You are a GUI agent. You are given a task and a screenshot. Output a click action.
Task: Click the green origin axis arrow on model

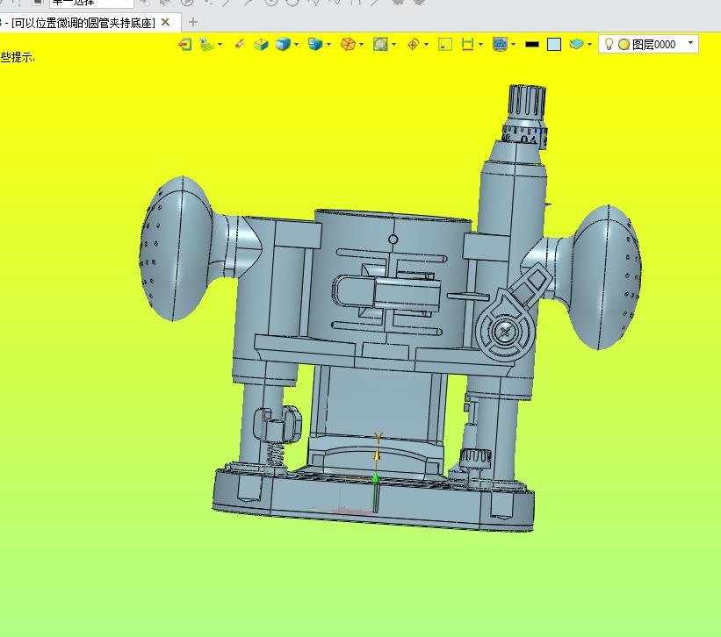click(x=375, y=491)
